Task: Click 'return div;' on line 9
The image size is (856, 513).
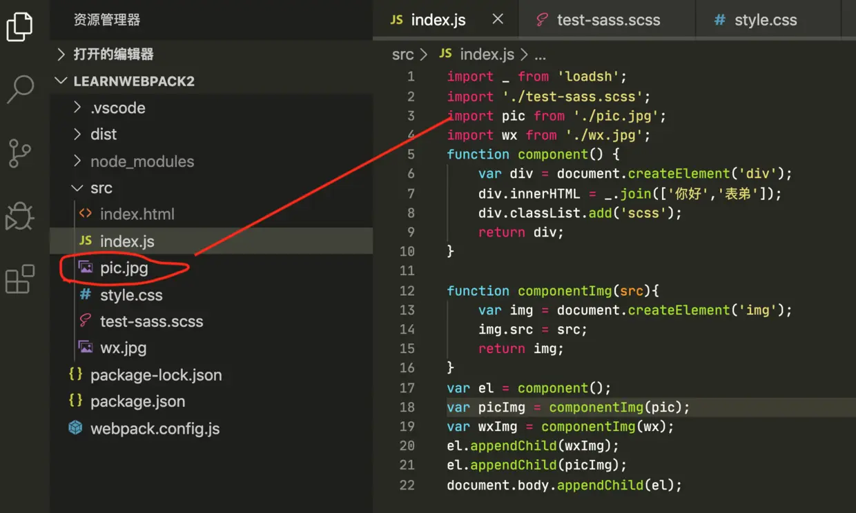Action: (x=521, y=232)
